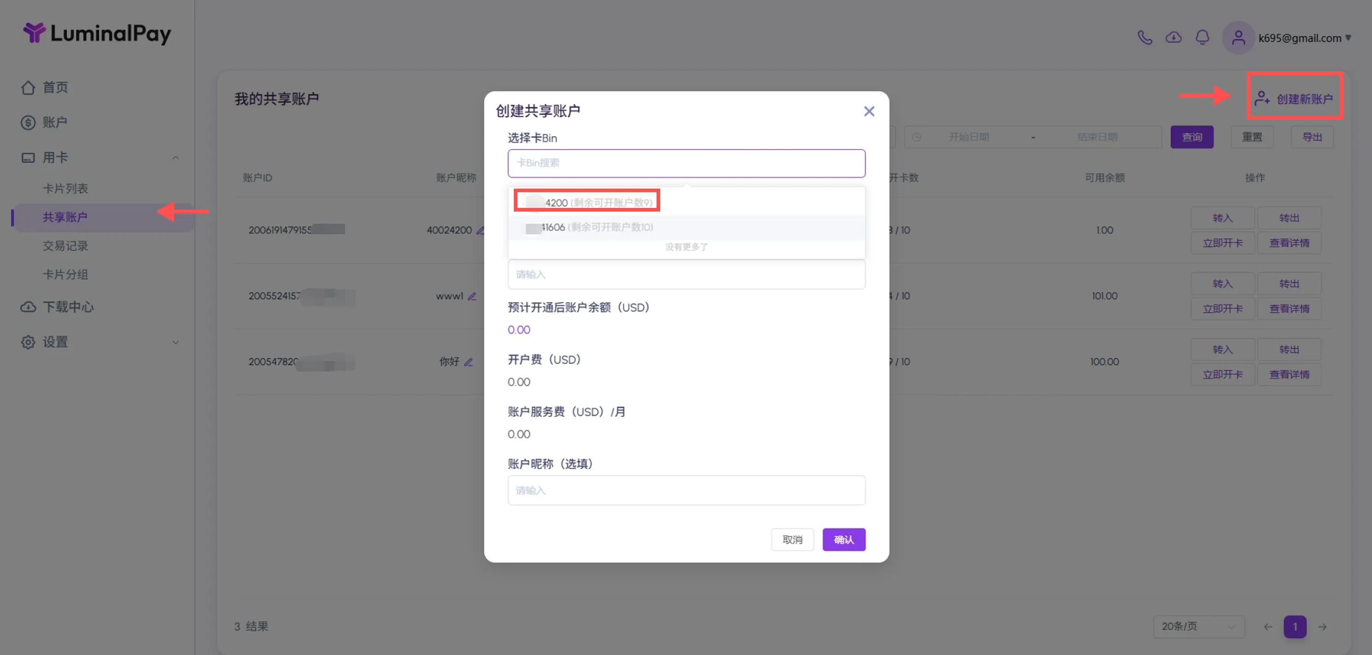Open the 20条/页 page size dropdown
This screenshot has width=1372, height=655.
pyautogui.click(x=1198, y=626)
